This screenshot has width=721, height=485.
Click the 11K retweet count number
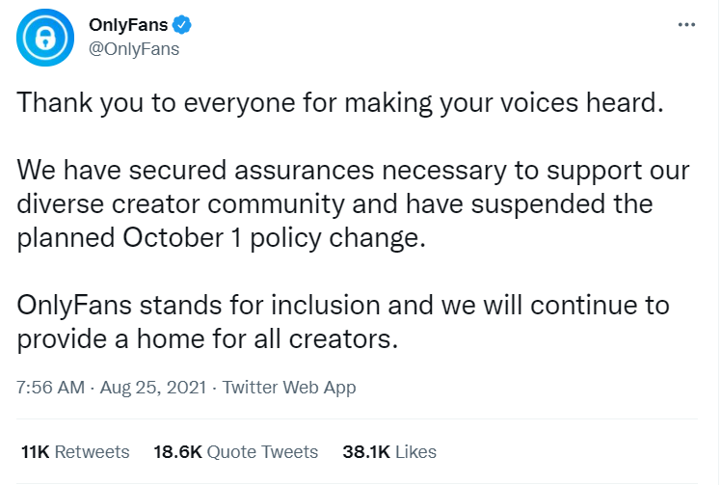[x=35, y=451]
